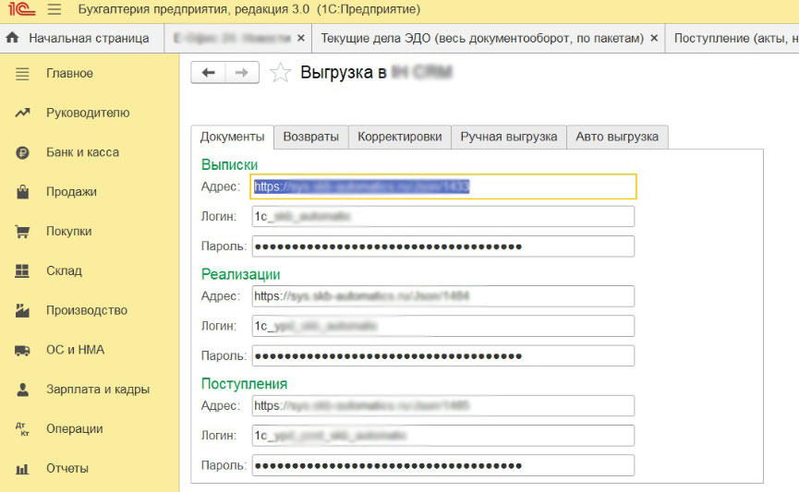Screen dimensions: 799x492
Task: Select the Ручная выгрузка tab
Action: [509, 137]
